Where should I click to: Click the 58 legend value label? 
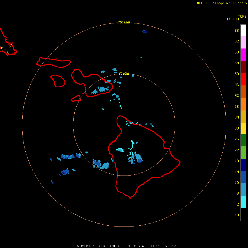coord(237,52)
